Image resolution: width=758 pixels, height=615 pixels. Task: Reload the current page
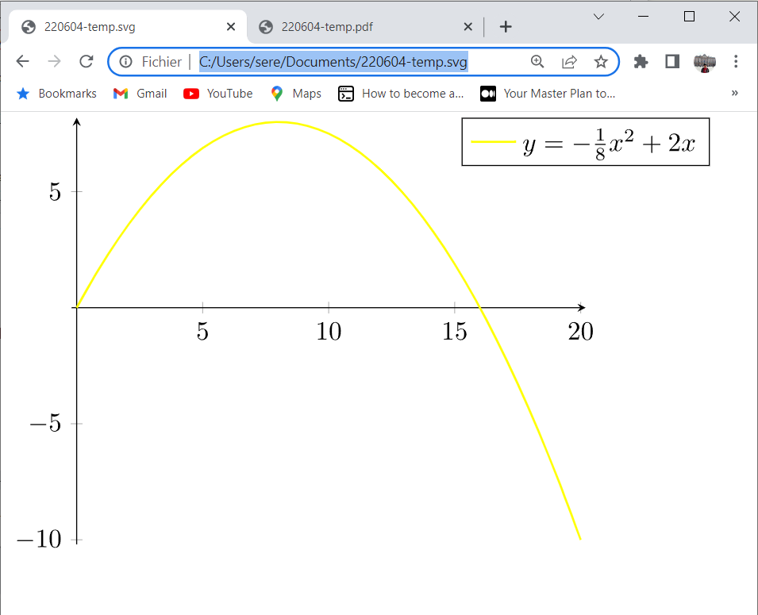point(87,62)
